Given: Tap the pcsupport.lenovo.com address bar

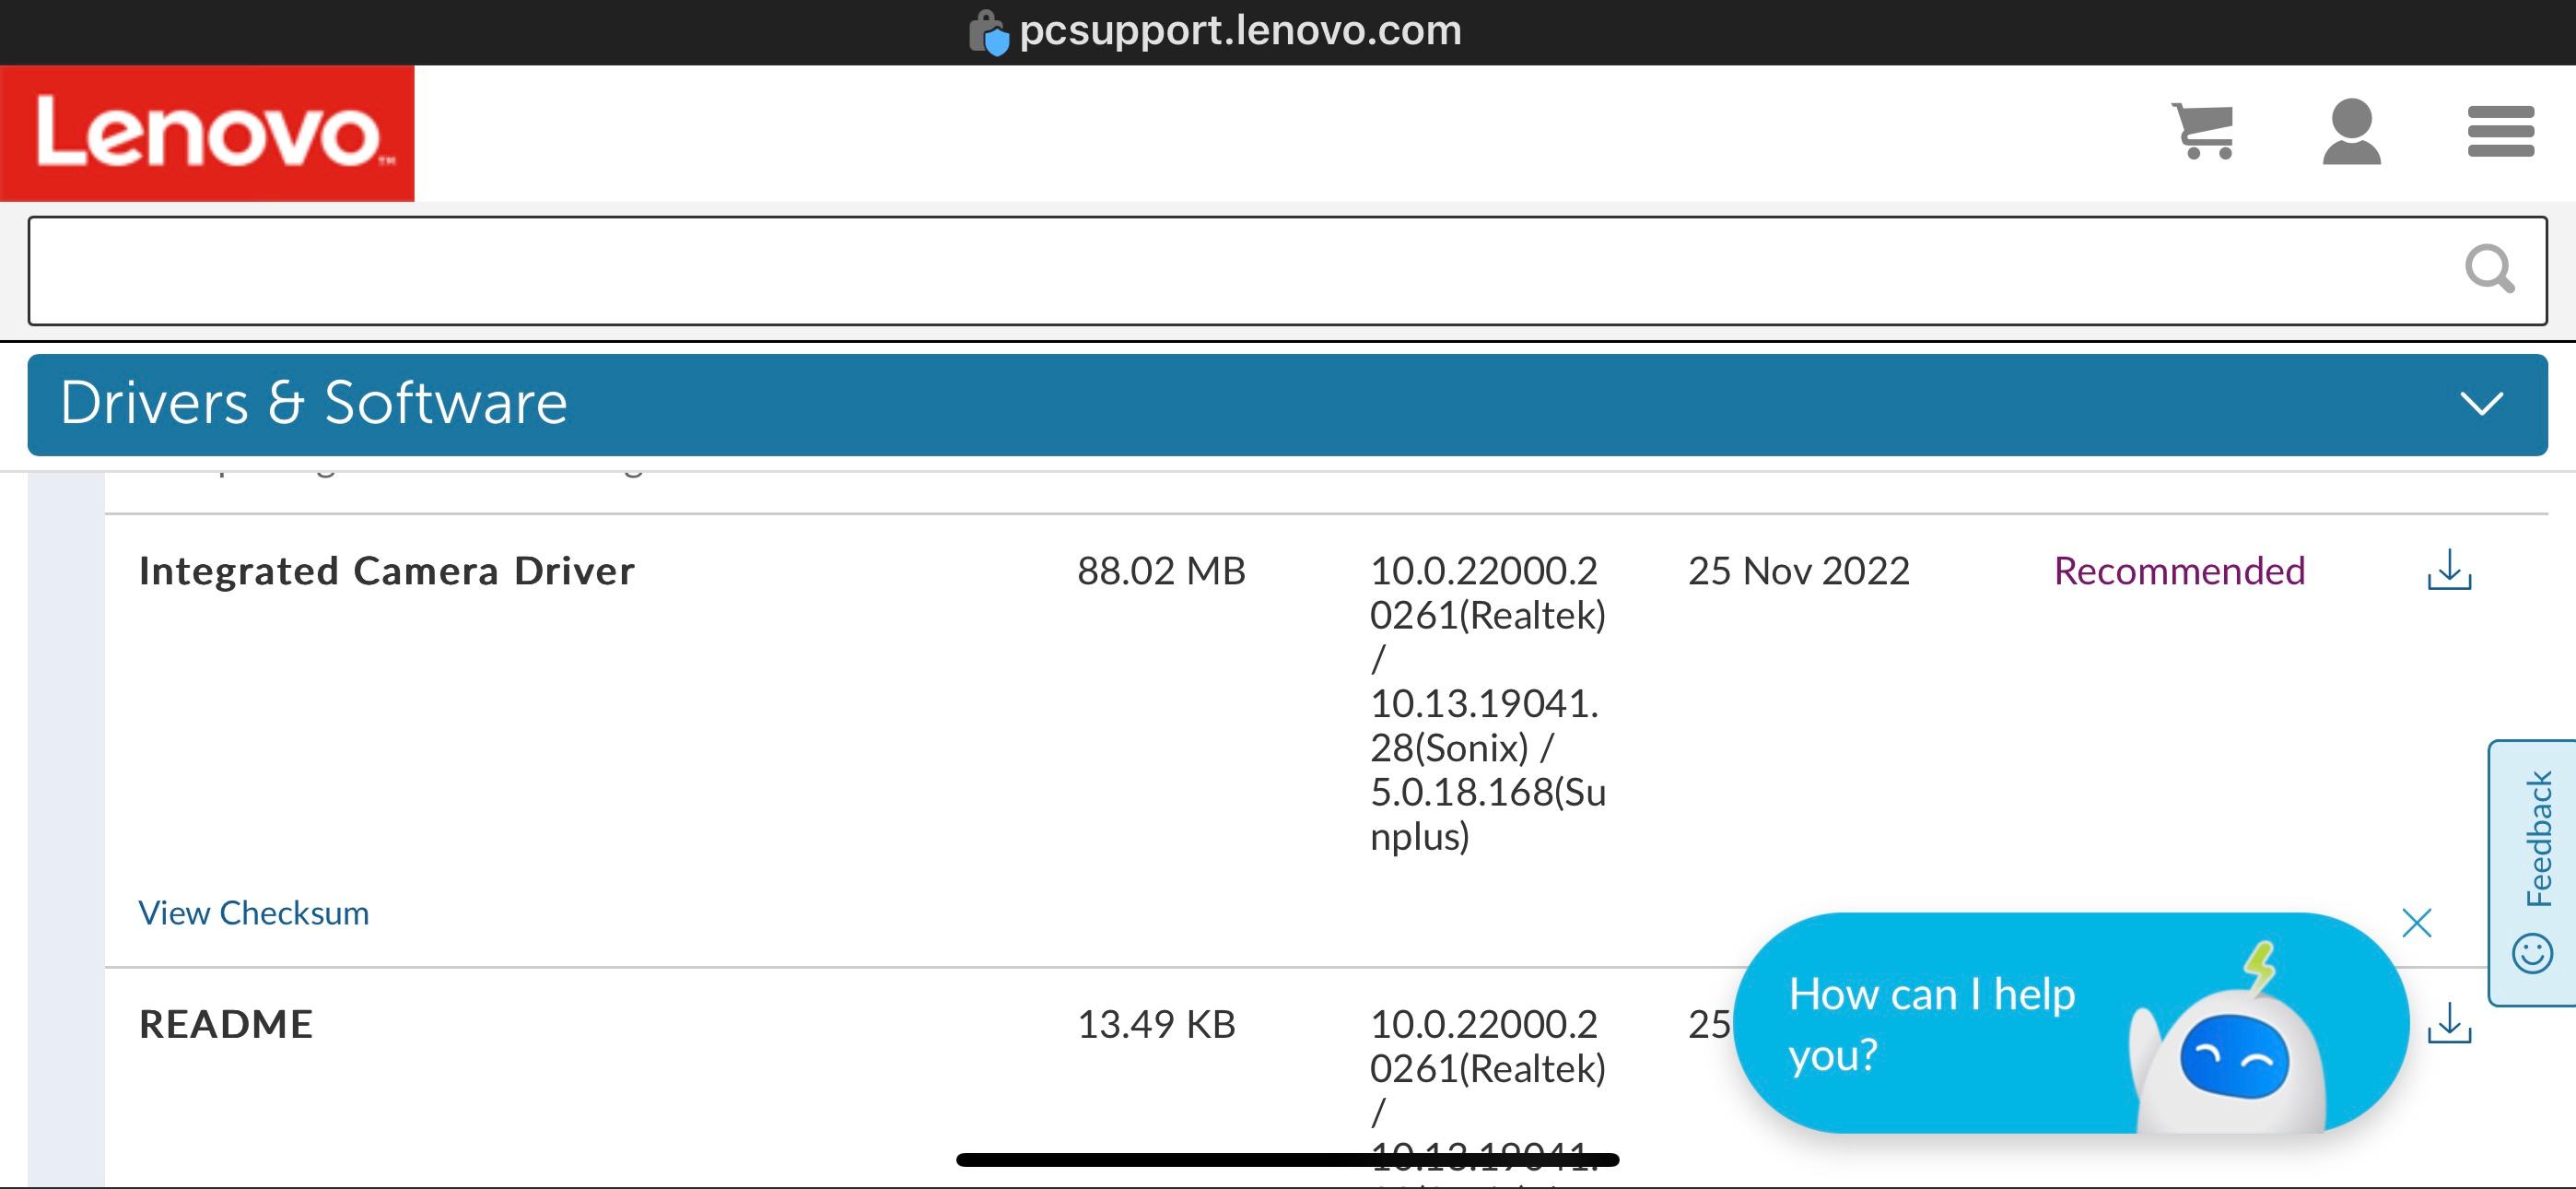Looking at the screenshot, I should click(x=1240, y=31).
